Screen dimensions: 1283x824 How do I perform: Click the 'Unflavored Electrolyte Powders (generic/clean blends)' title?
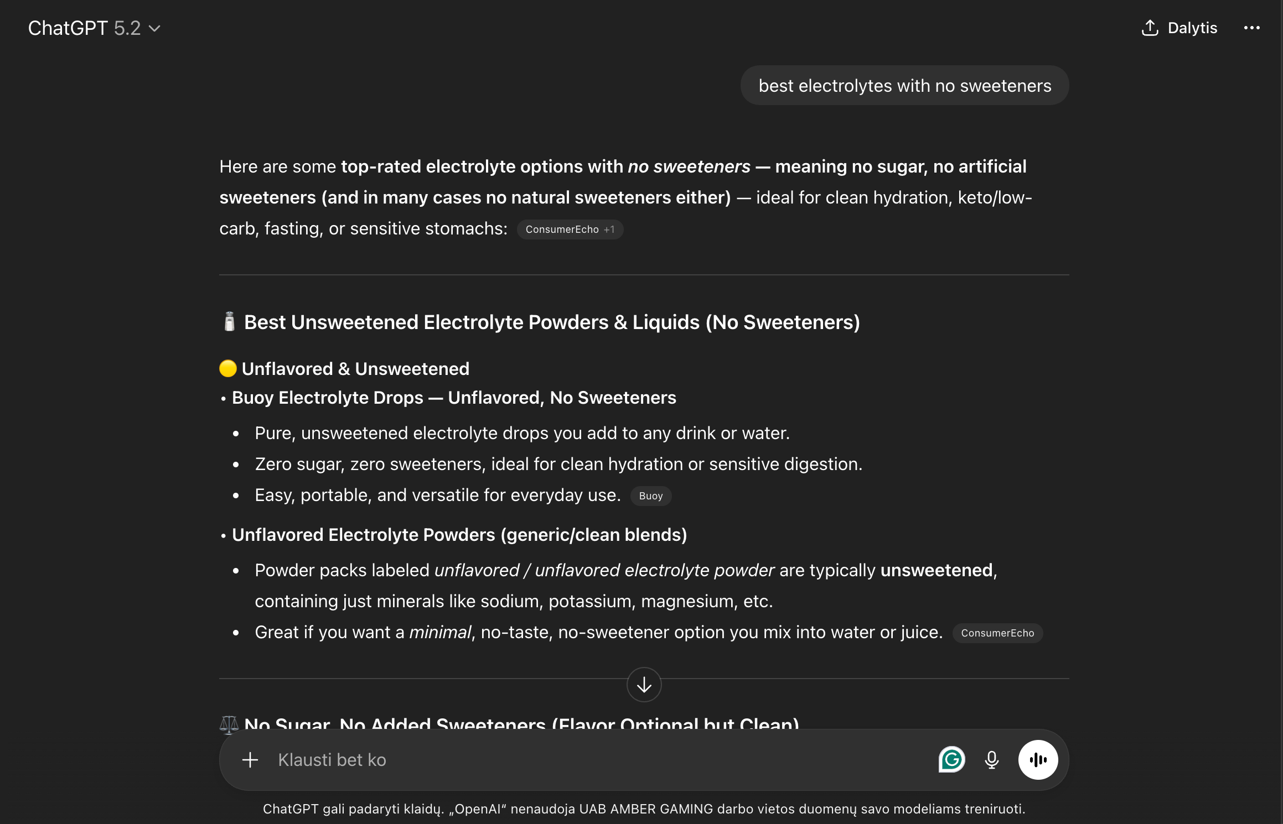pyautogui.click(x=459, y=535)
